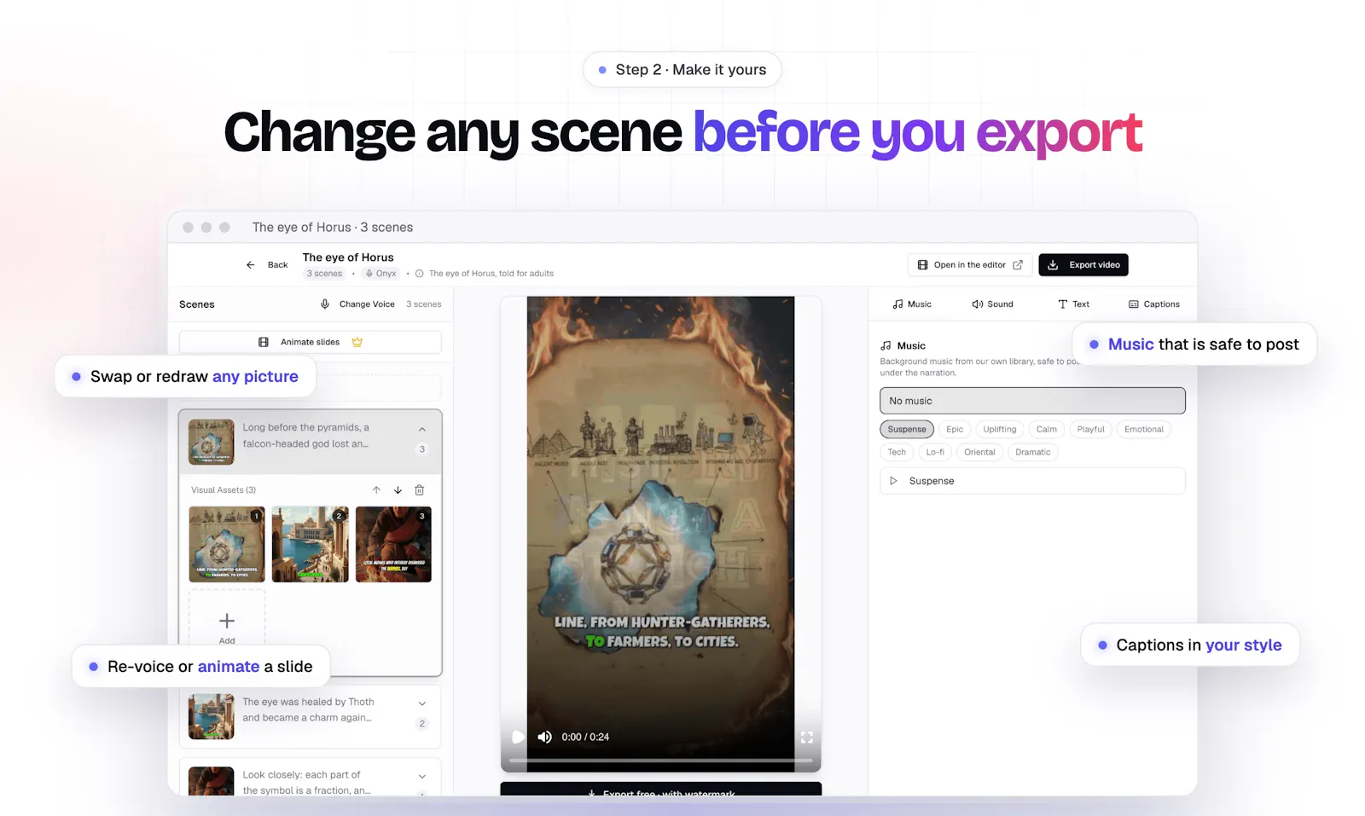Click the video progress bar
The width and height of the screenshot is (1365, 816).
point(660,760)
